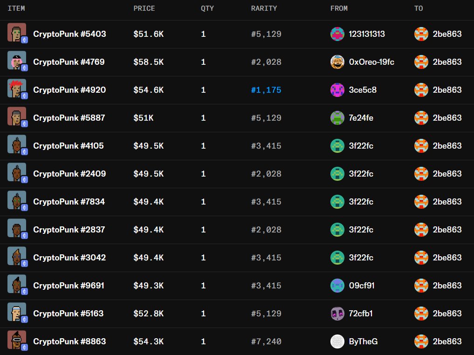The image size is (474, 355).
Task: Open the CryptoPunk #2837 item link
Action: (x=69, y=230)
